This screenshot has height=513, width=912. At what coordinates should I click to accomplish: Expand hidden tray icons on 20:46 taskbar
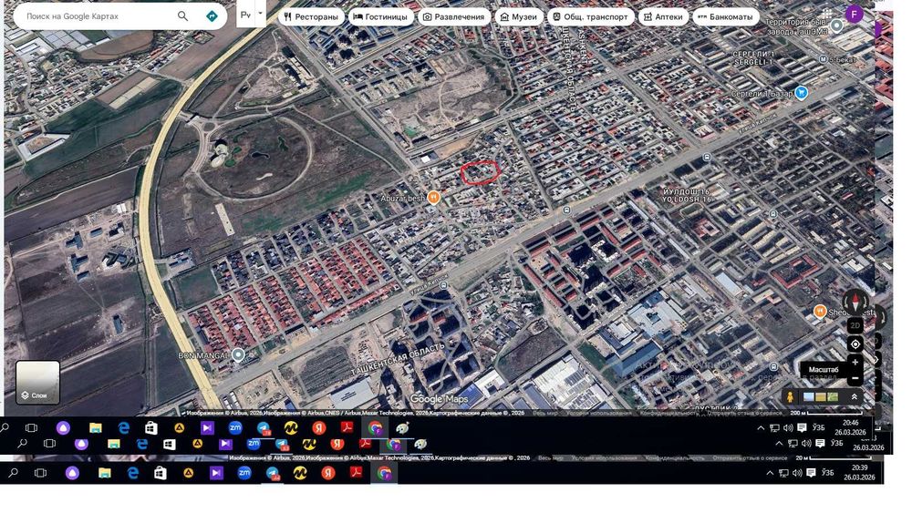click(x=761, y=428)
